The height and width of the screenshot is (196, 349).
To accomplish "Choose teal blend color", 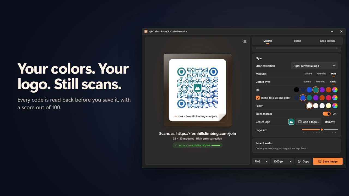I will coord(309,98).
